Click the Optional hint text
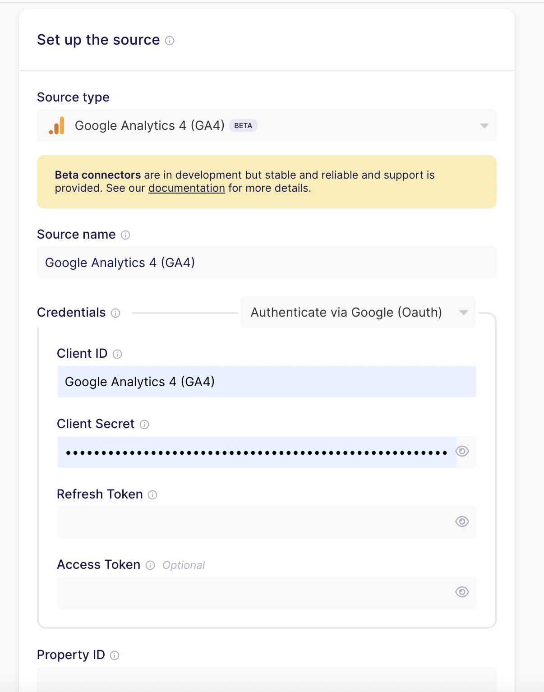 [x=184, y=565]
